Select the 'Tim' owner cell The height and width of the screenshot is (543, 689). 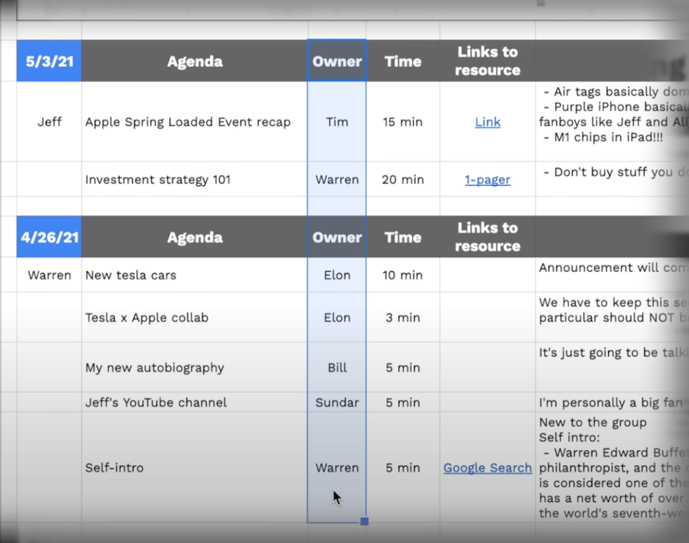click(x=337, y=122)
